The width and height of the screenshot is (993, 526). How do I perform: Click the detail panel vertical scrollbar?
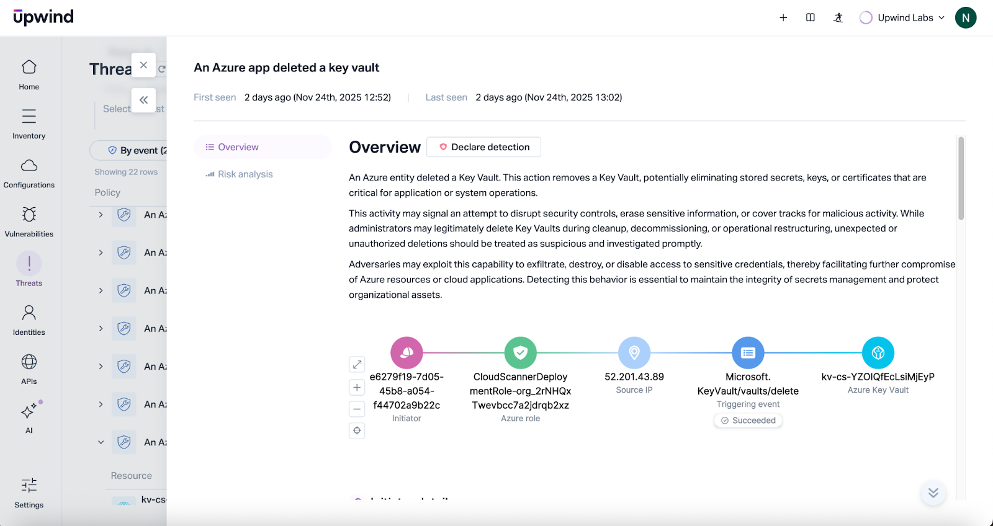[961, 179]
